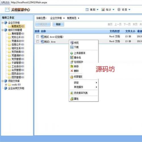Viewport: 142px width, 142px height.
Task: Click the 组织工作区 panel header
Action: click(x=17, y=18)
